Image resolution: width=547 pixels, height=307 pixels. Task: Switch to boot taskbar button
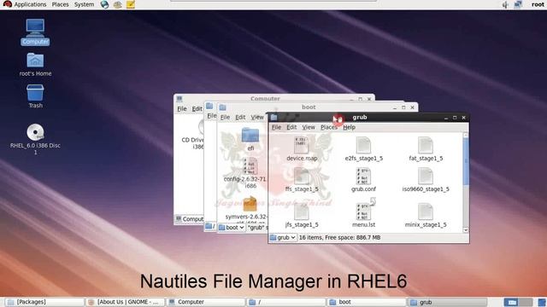[x=366, y=302]
